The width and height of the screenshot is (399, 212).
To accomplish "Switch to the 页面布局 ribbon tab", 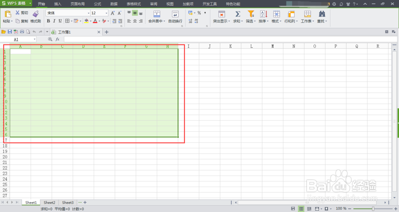I will [78, 4].
